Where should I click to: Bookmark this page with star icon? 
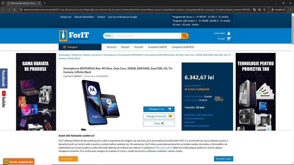pos(264,10)
